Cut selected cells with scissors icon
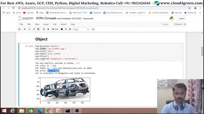The width and height of the screenshot is (204, 114). (x=30, y=29)
